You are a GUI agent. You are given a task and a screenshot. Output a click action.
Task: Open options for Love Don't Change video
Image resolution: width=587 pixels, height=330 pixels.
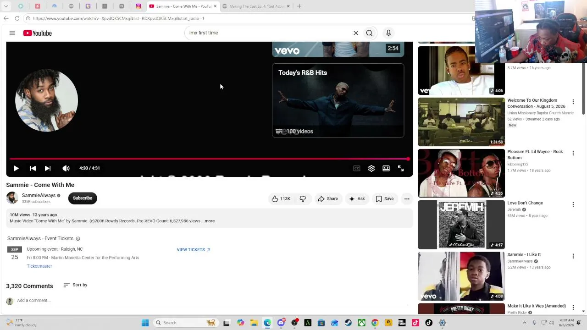(x=573, y=204)
